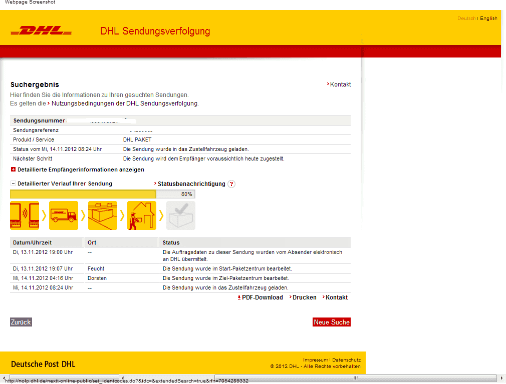Expand Detaillierte Empfängerinformationen anzeigen
The height and width of the screenshot is (384, 506).
[x=78, y=169]
